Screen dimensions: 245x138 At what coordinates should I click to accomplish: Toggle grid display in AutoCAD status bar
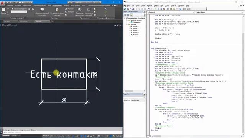pos(52,136)
